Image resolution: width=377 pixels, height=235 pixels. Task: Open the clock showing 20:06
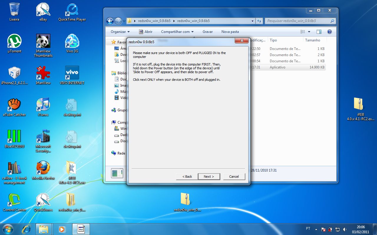point(361,229)
